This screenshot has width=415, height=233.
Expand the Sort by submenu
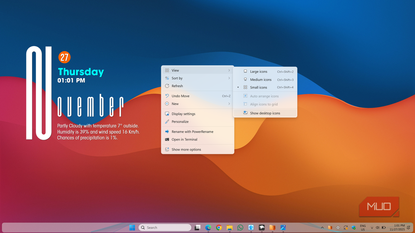pos(198,78)
